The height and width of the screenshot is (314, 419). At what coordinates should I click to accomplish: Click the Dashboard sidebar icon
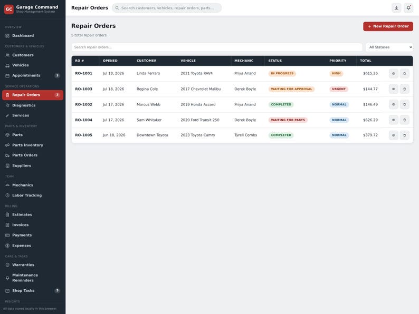(7, 36)
